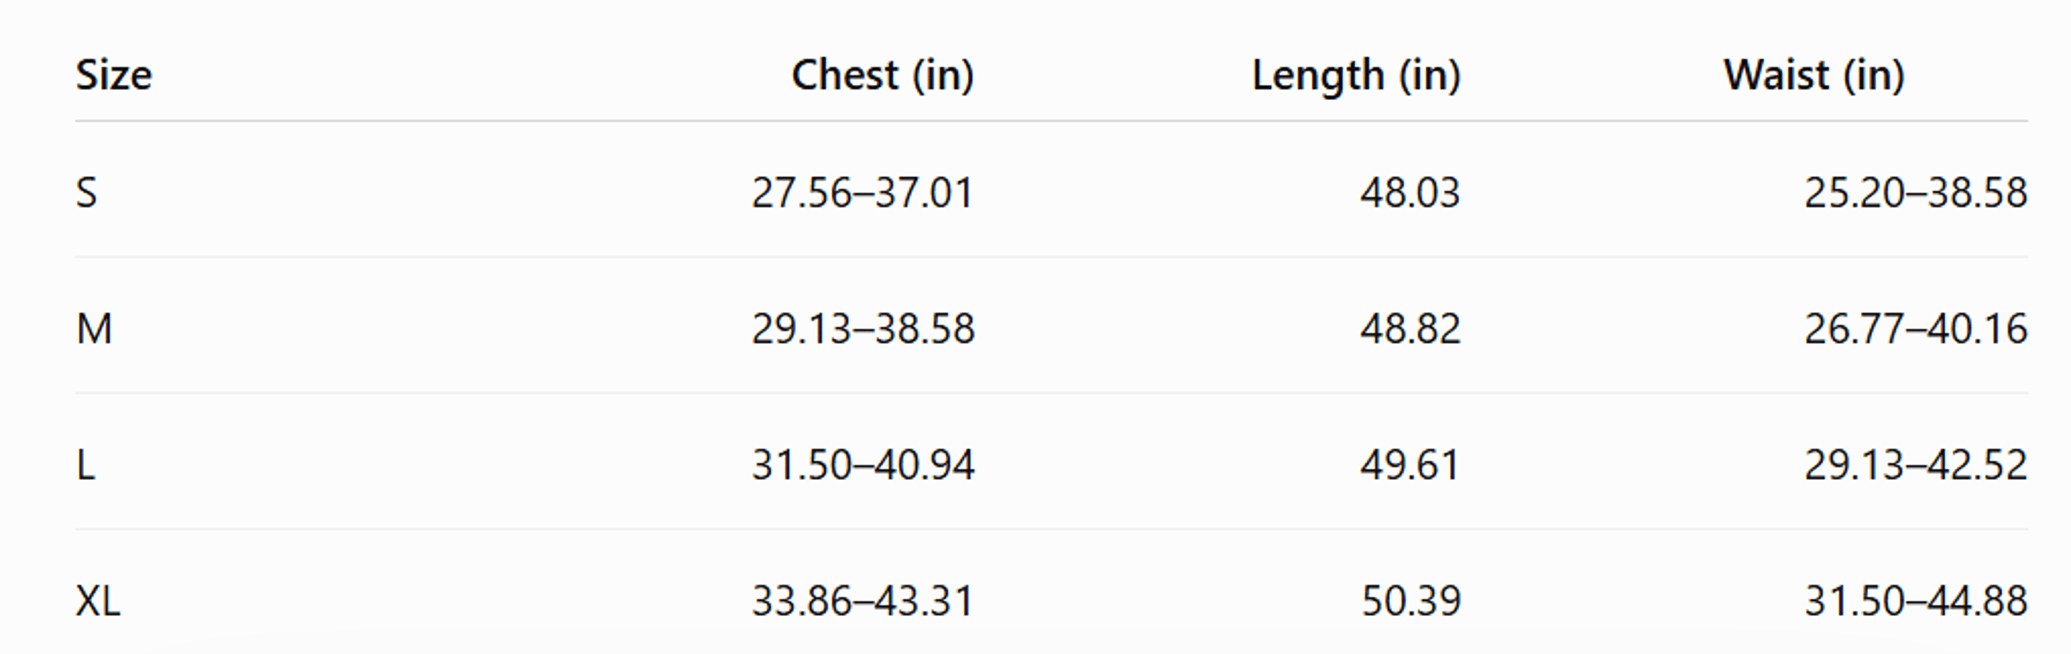Viewport: 2071px width, 654px height.
Task: Click waist value 26.77–40.16
Action: tap(1916, 329)
